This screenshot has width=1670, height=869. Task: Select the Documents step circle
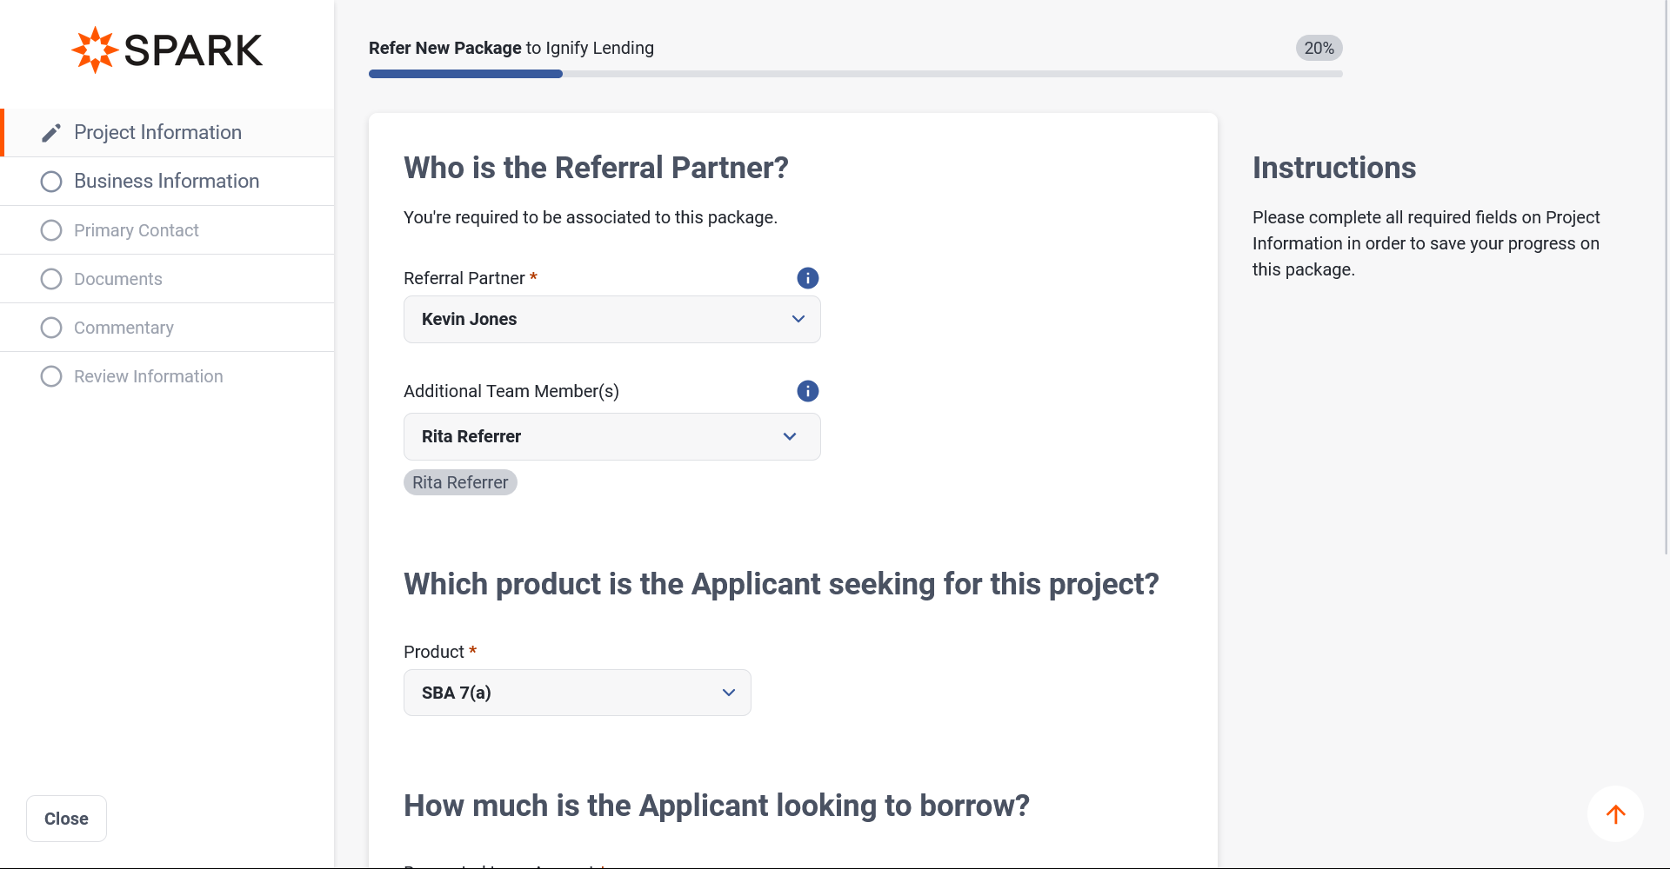point(51,279)
